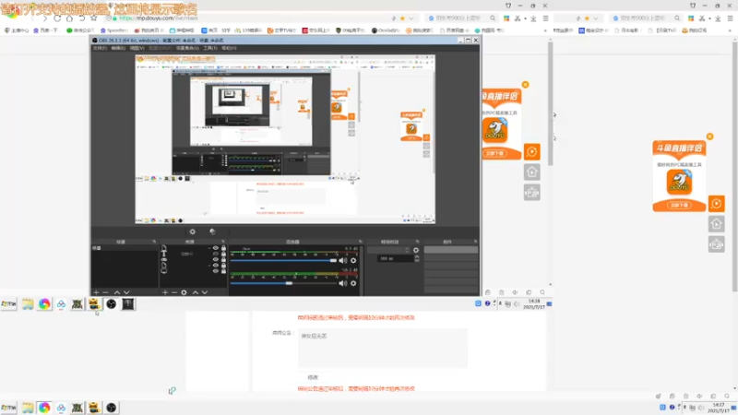The image size is (738, 415).
Task: Move the source up in OBS Sources panel
Action: click(x=196, y=292)
